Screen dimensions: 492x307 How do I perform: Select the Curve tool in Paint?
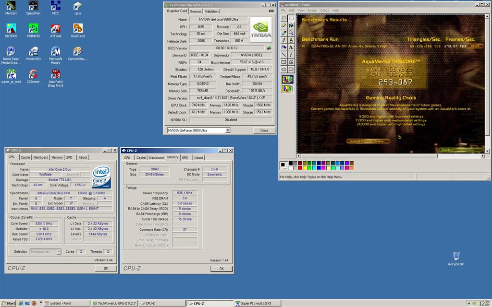point(291,55)
